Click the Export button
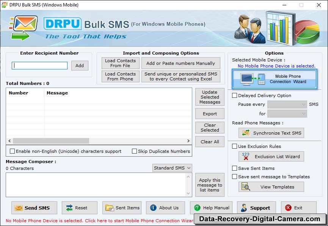Image resolution: width=328 pixels, height=226 pixels. [210, 114]
